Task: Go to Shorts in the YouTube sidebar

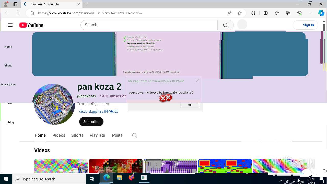Action: tap(8, 66)
